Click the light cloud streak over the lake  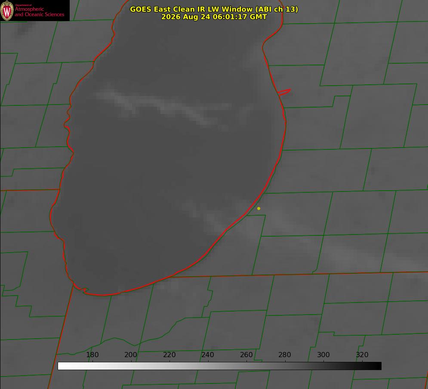pos(164,106)
